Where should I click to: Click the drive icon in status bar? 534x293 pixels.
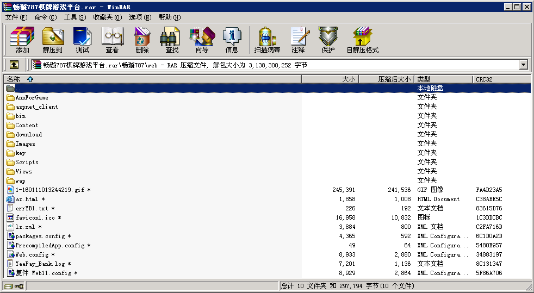[8, 286]
